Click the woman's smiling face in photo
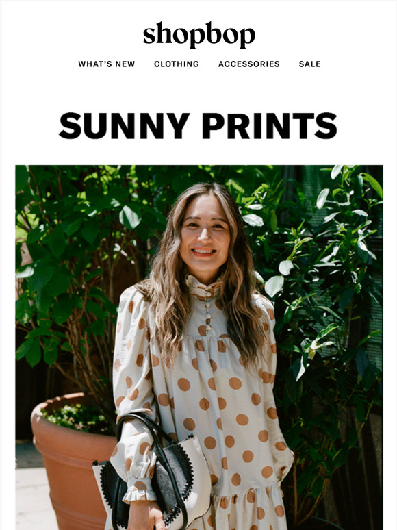 click(x=204, y=234)
